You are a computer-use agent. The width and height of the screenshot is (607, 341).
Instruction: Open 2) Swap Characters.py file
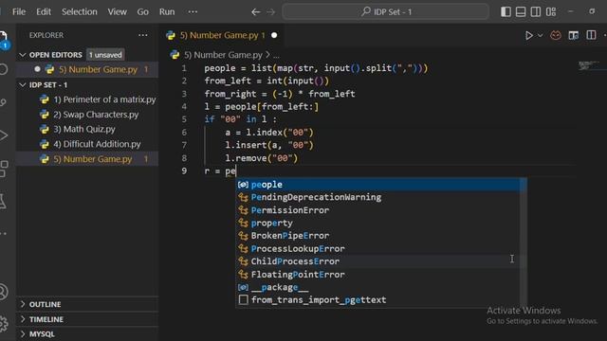[88, 115]
